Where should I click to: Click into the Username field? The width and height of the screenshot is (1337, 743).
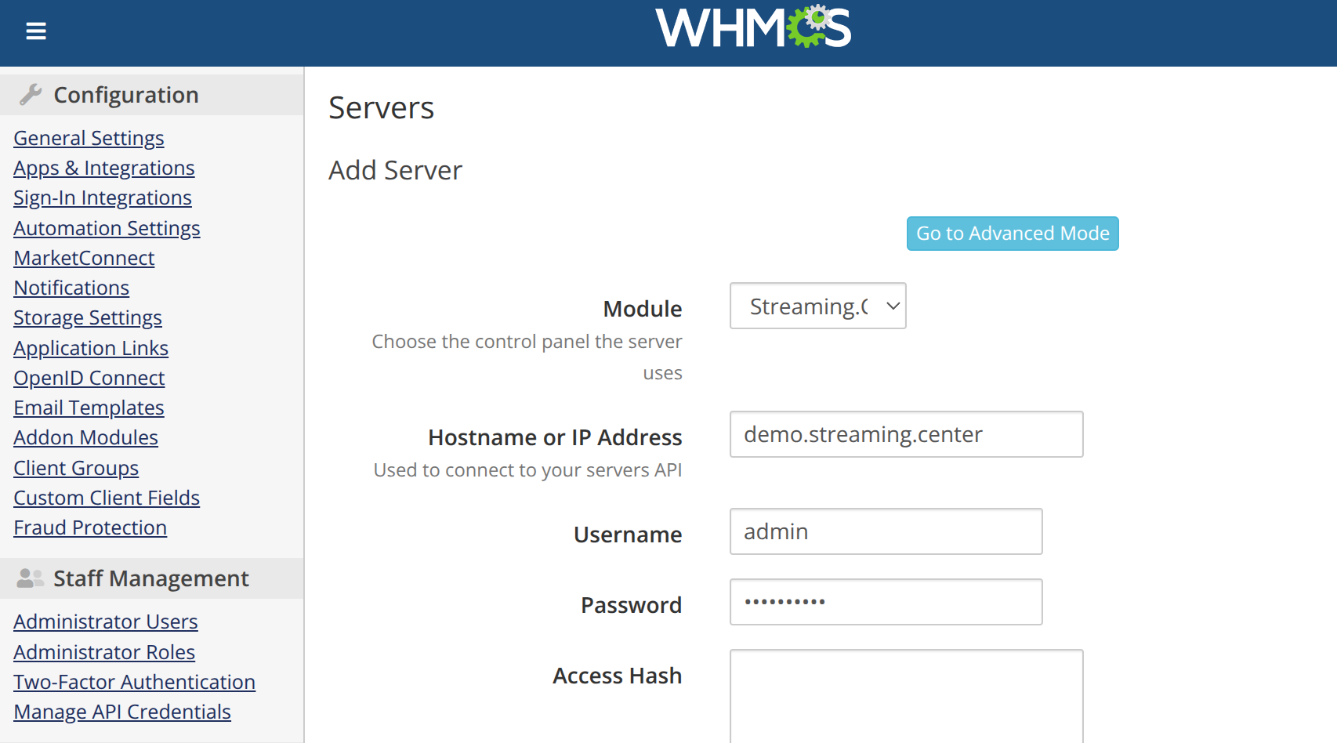pyautogui.click(x=886, y=531)
